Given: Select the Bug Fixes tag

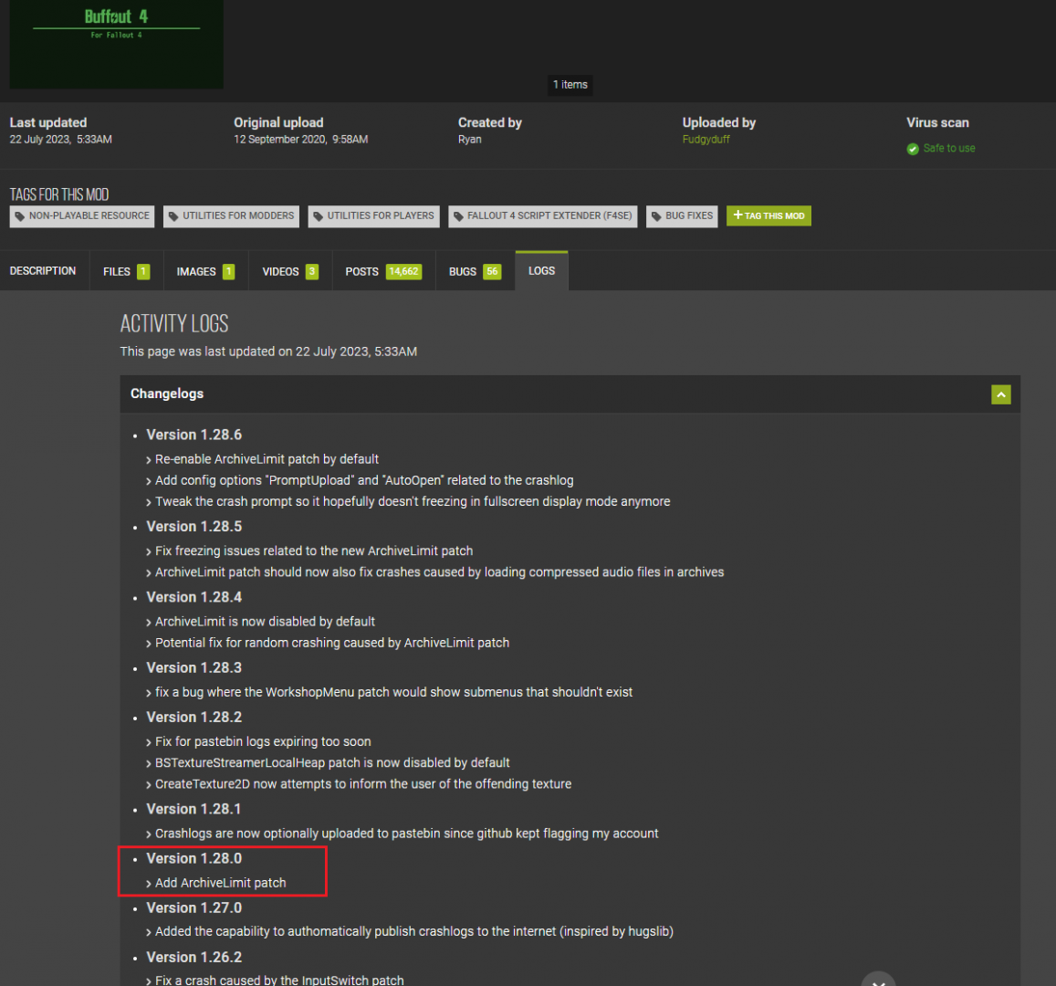Looking at the screenshot, I should pyautogui.click(x=682, y=216).
